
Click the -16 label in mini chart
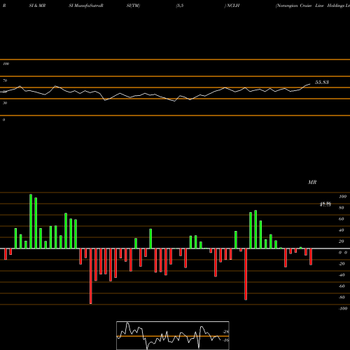click(225, 340)
